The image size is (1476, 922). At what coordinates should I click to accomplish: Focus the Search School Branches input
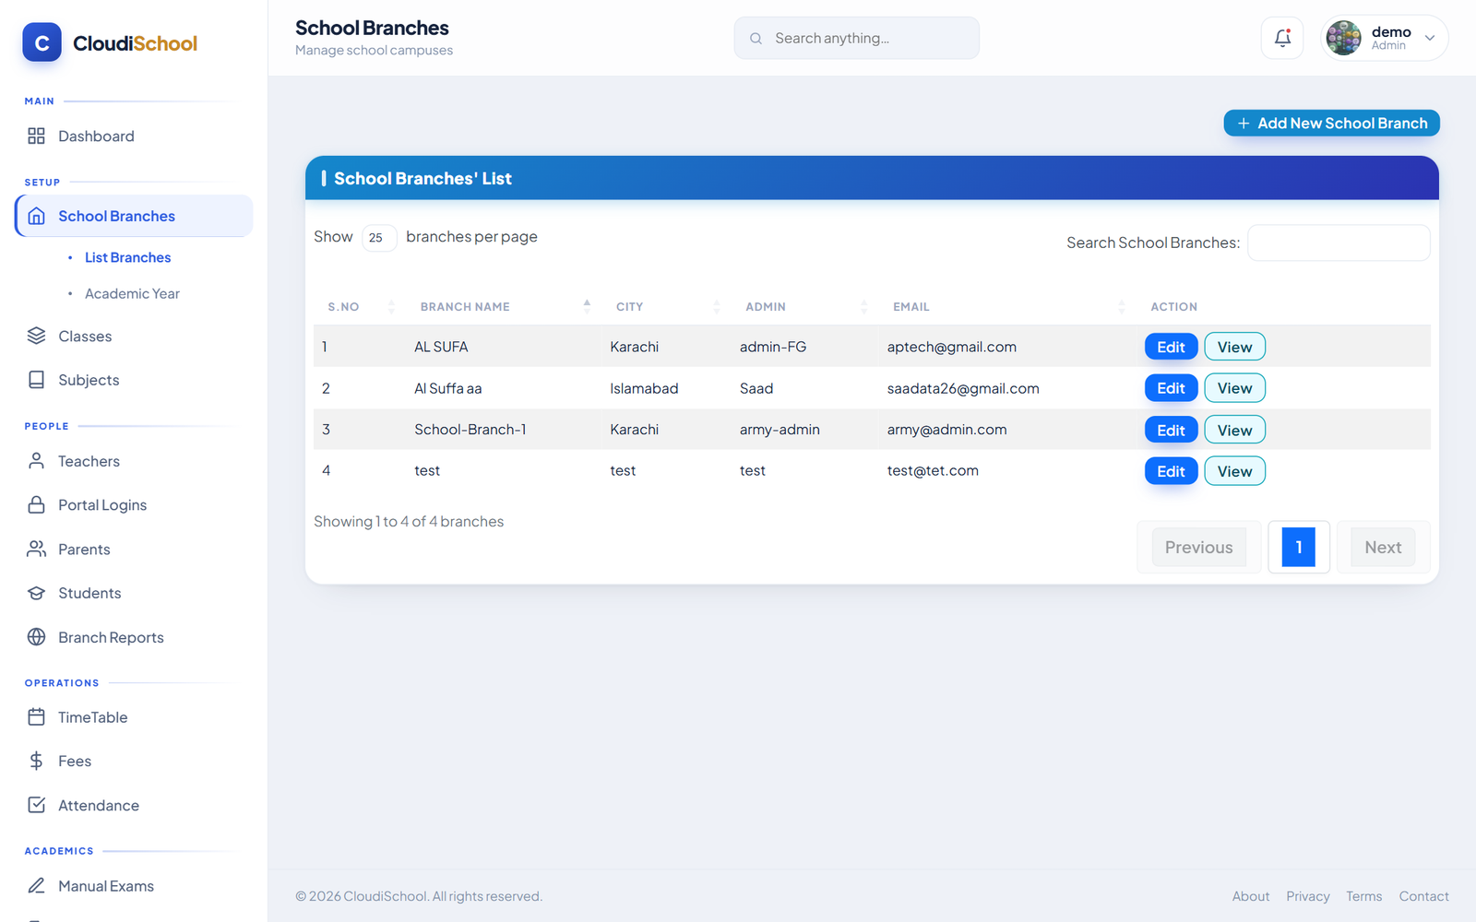[1339, 242]
